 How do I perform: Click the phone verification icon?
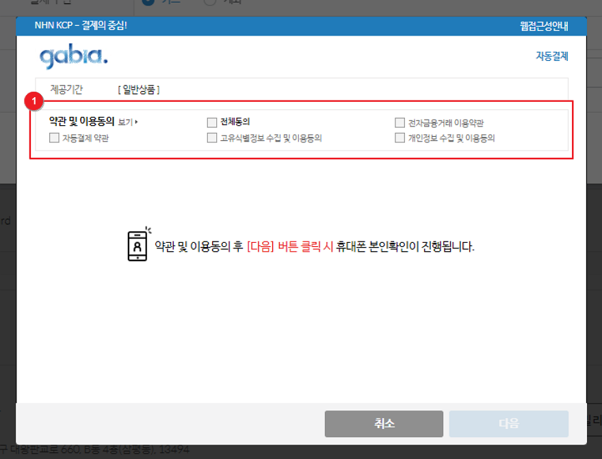[x=138, y=246]
